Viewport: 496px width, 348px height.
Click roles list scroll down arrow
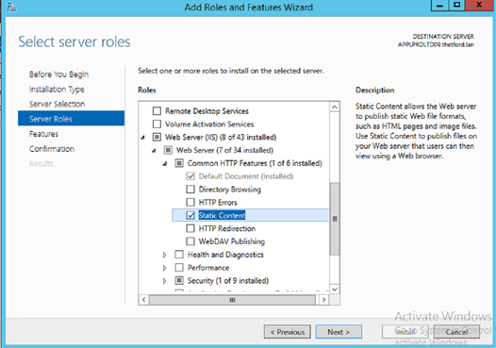click(x=335, y=290)
